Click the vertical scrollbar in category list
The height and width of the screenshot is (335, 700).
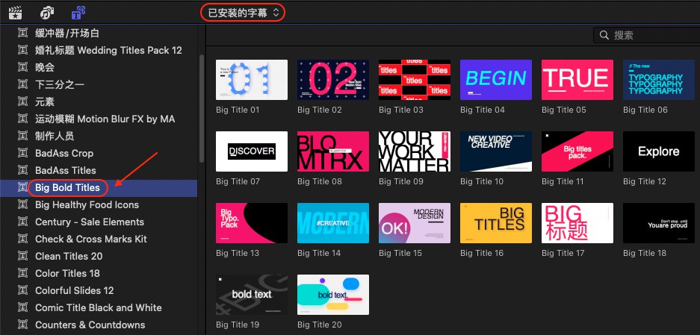[202, 108]
